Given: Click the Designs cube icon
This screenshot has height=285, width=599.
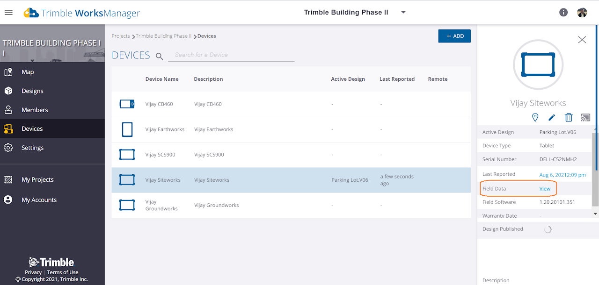Looking at the screenshot, I should pos(8,91).
